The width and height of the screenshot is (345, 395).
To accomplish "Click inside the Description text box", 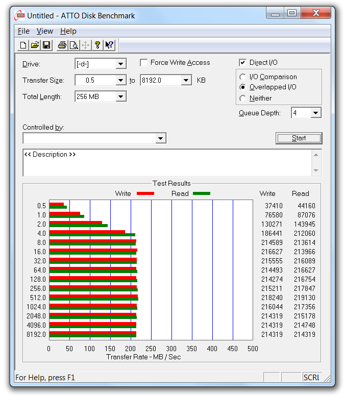I will pos(167,163).
